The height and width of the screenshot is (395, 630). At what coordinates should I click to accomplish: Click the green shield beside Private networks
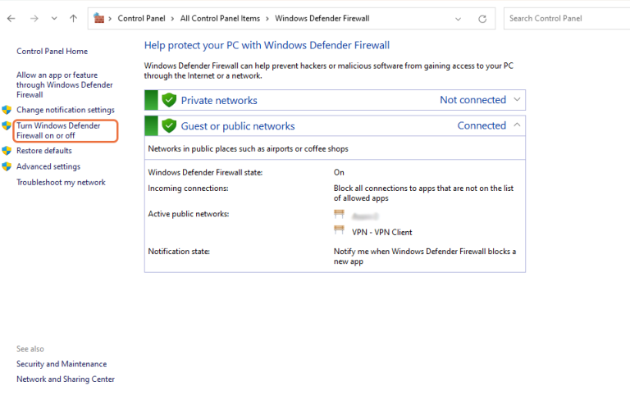[169, 100]
